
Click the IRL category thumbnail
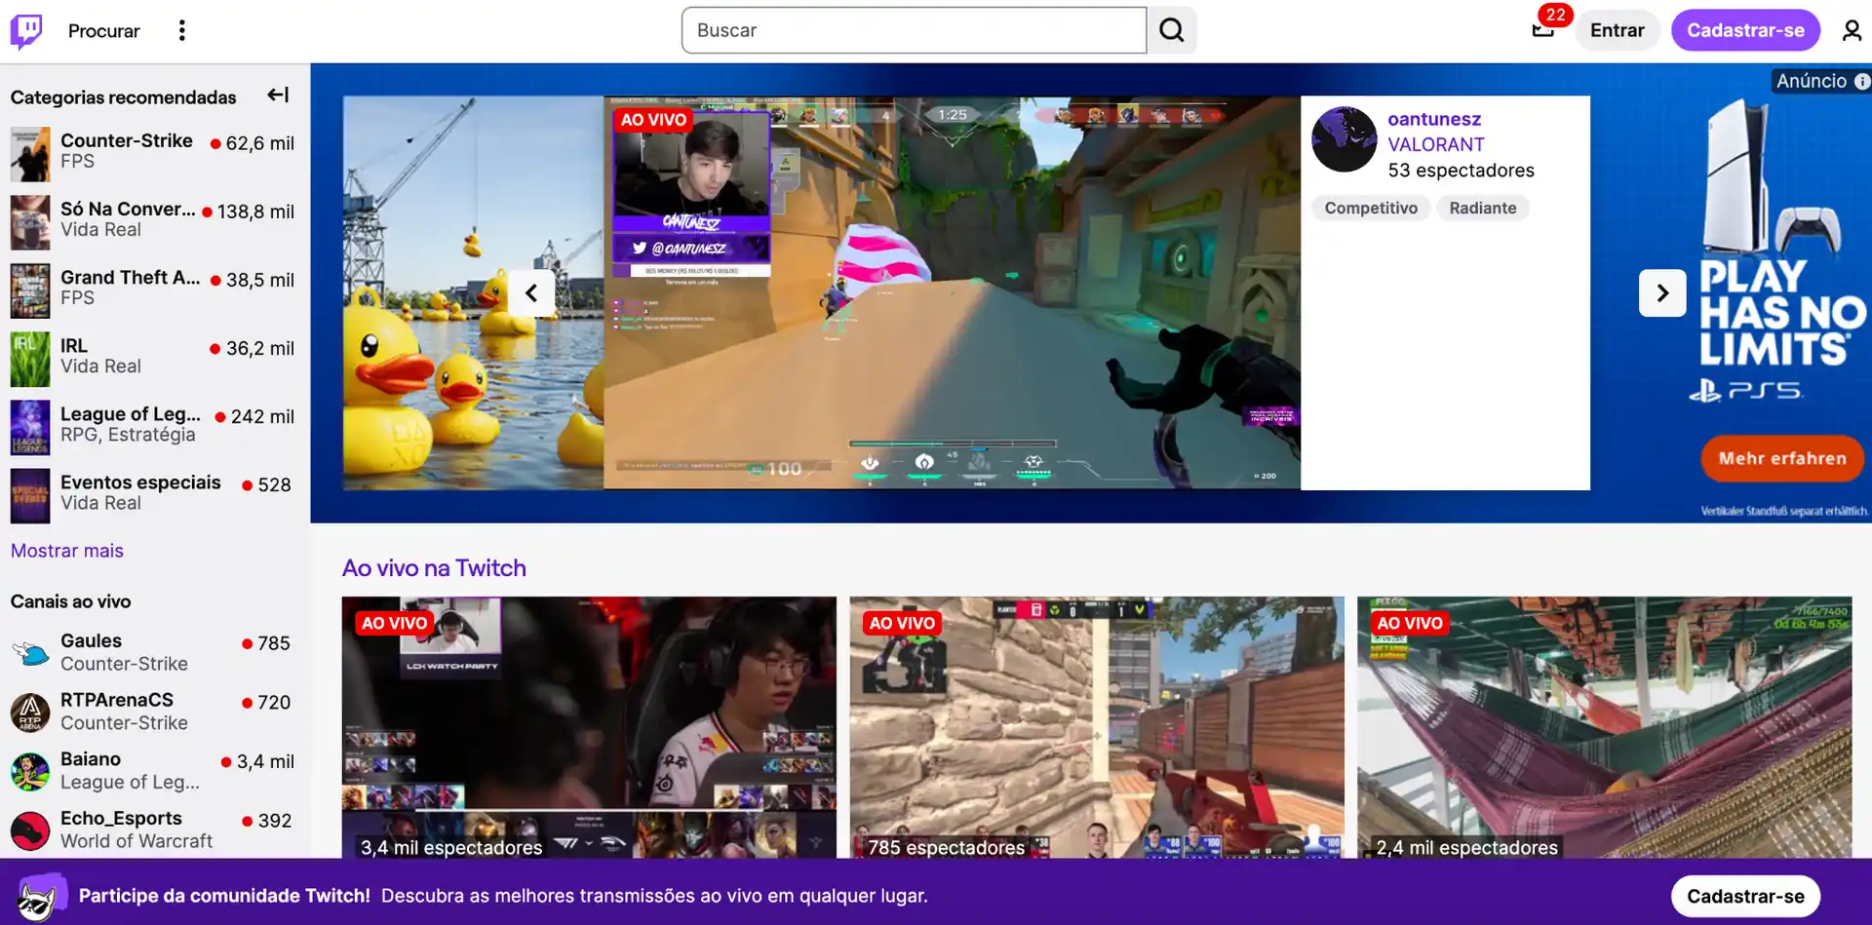click(30, 359)
